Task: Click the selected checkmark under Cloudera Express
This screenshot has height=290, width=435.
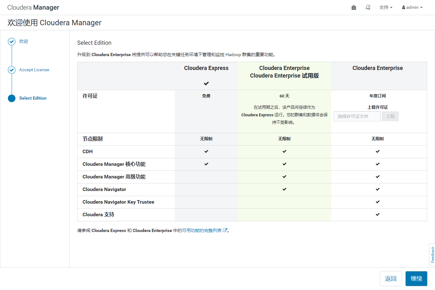Action: pos(206,84)
